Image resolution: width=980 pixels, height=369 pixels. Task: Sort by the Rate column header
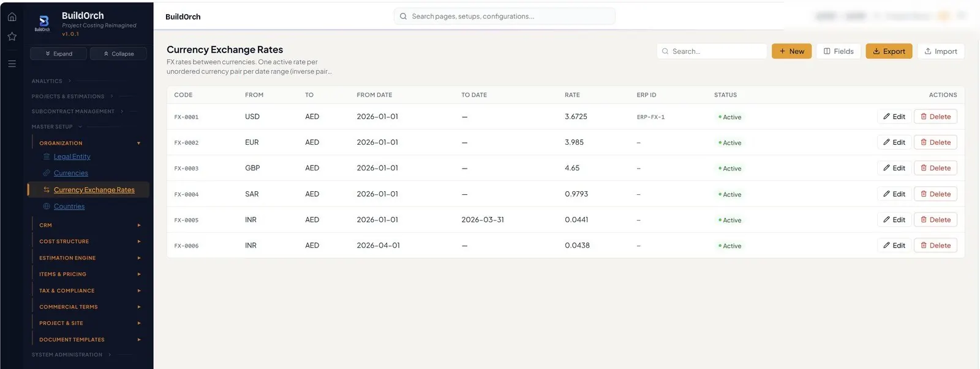572,95
